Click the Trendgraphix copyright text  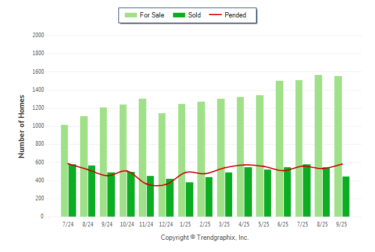click(x=204, y=237)
